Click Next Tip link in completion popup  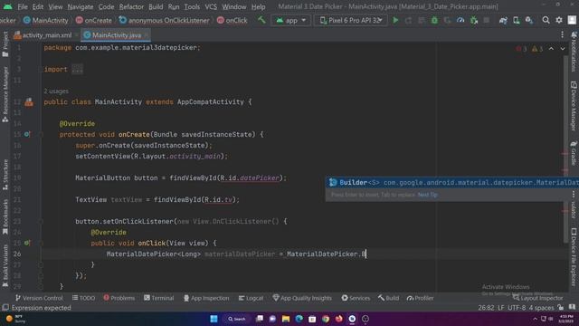click(427, 195)
